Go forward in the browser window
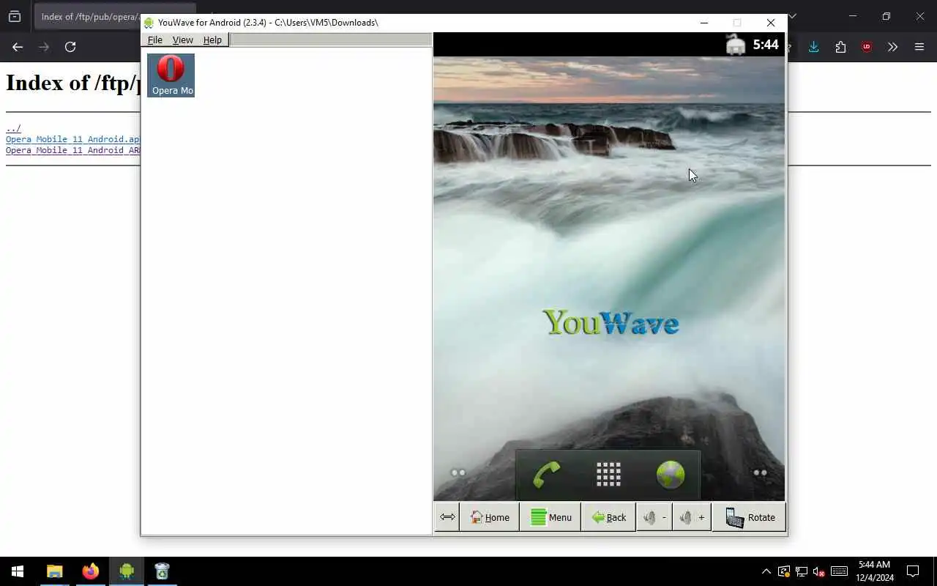 tap(44, 47)
